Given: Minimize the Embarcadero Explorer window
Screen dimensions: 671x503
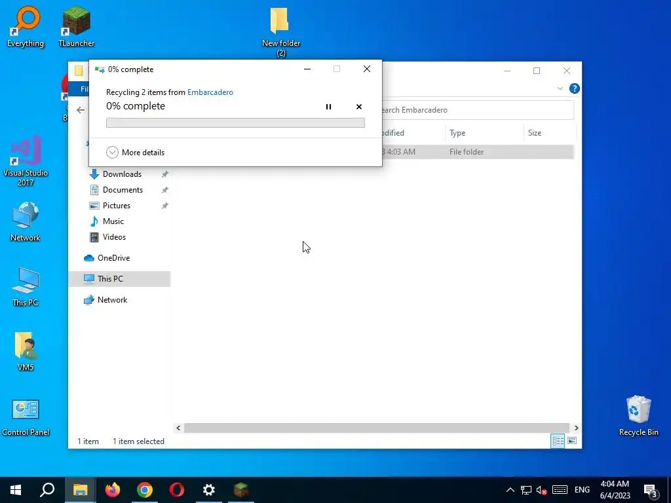Looking at the screenshot, I should pos(507,71).
